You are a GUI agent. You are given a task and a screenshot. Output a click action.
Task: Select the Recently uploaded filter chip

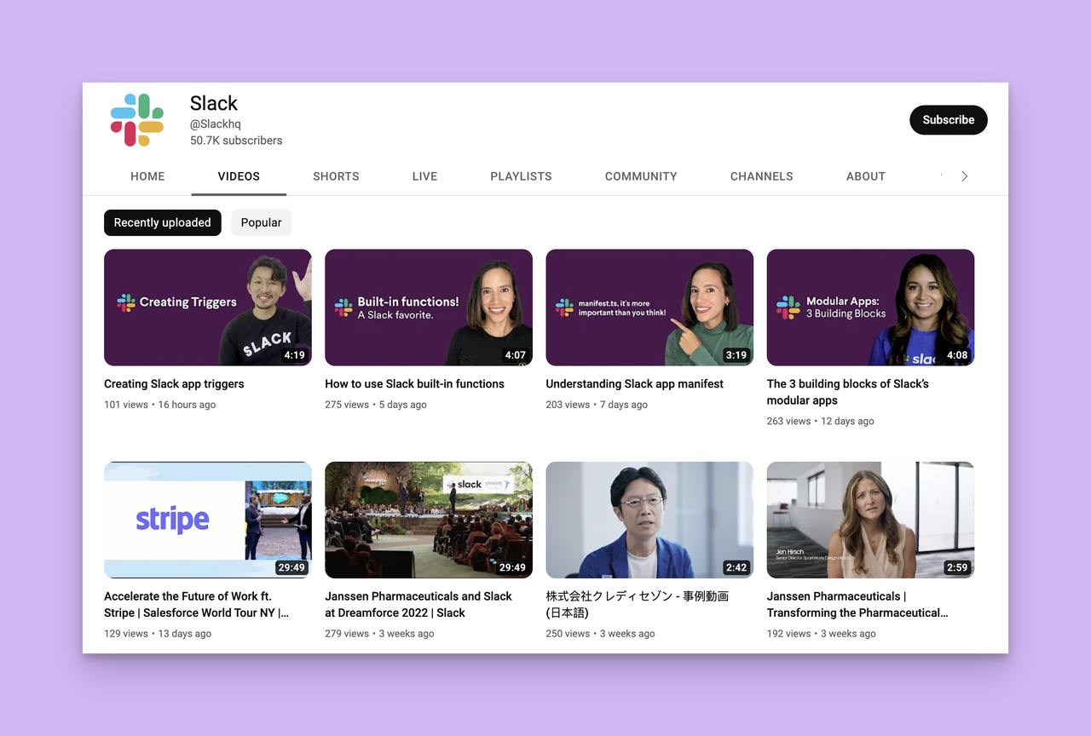coord(162,222)
